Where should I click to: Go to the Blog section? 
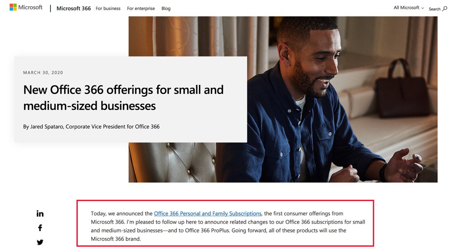pos(166,9)
